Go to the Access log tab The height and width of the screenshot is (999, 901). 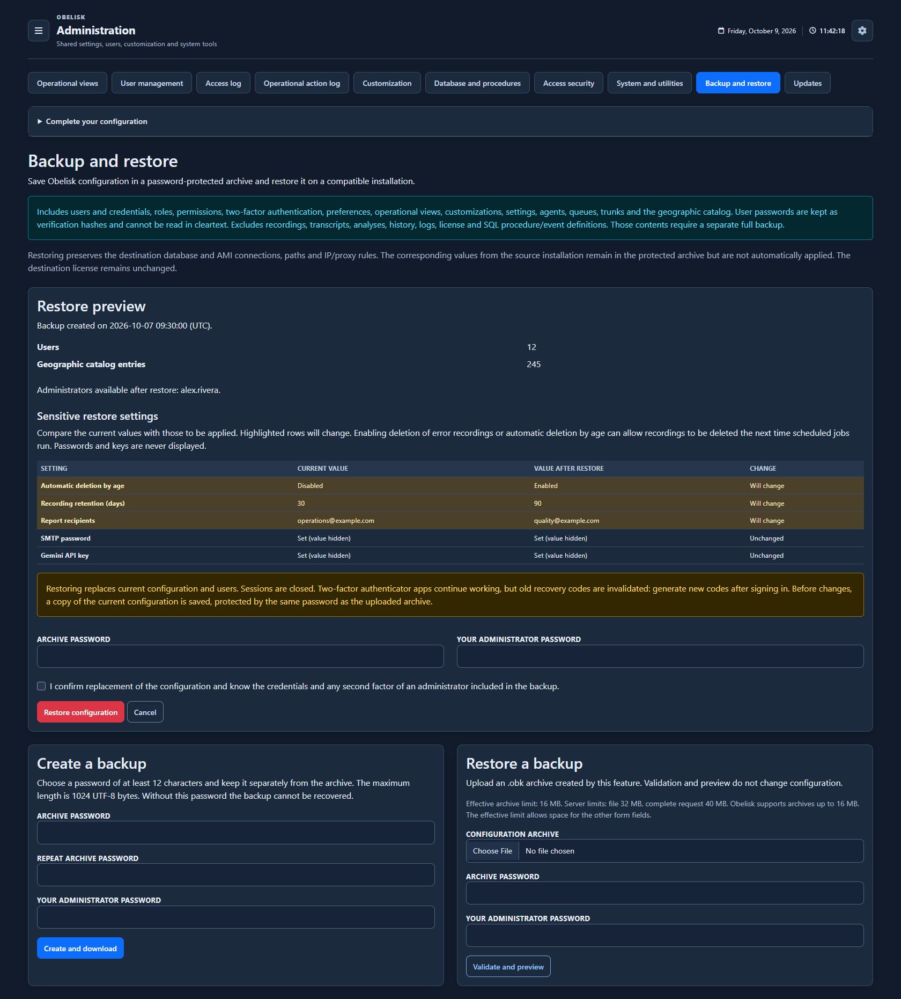point(223,83)
